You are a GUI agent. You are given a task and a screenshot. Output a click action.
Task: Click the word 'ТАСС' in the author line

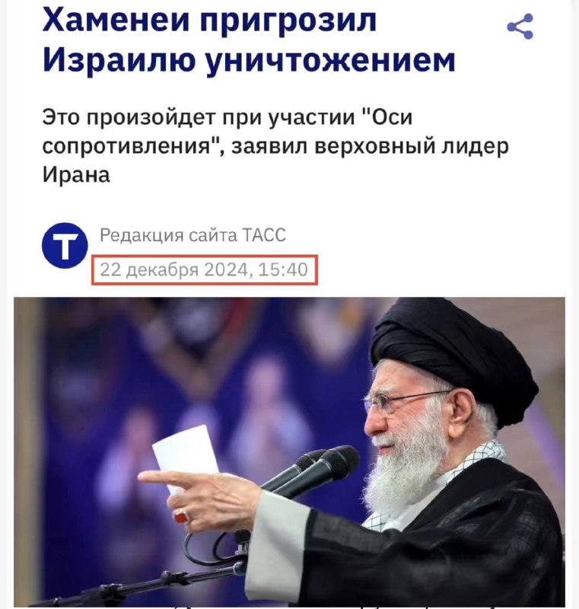tap(264, 235)
